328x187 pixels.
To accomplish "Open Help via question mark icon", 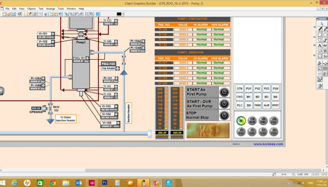I will (98, 14).
